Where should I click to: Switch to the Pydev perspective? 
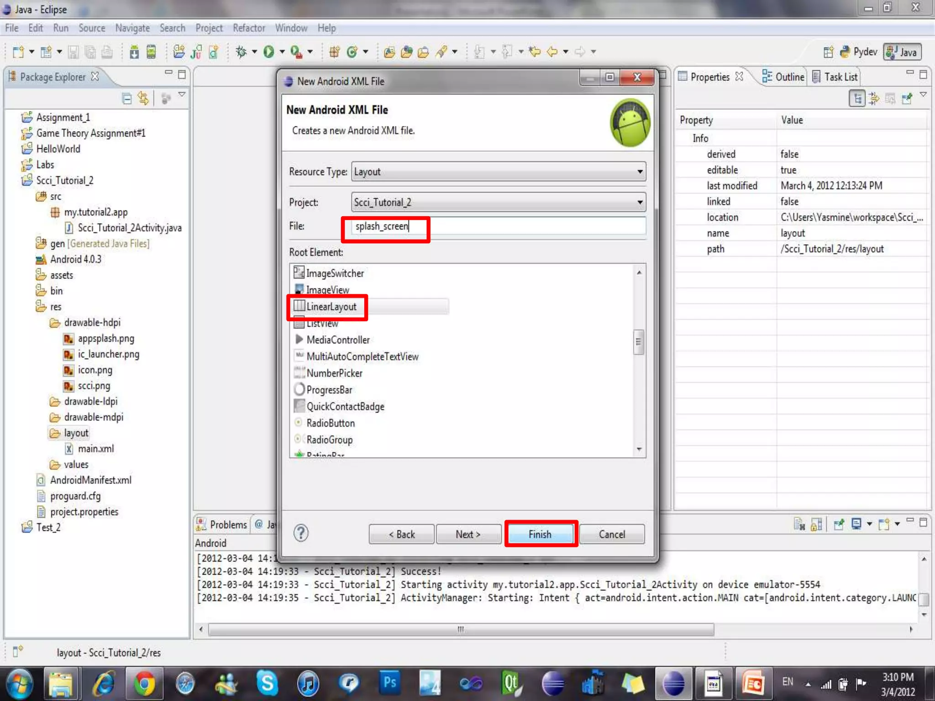point(858,52)
